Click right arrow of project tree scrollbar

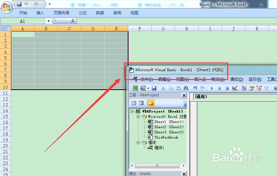coord(184,166)
